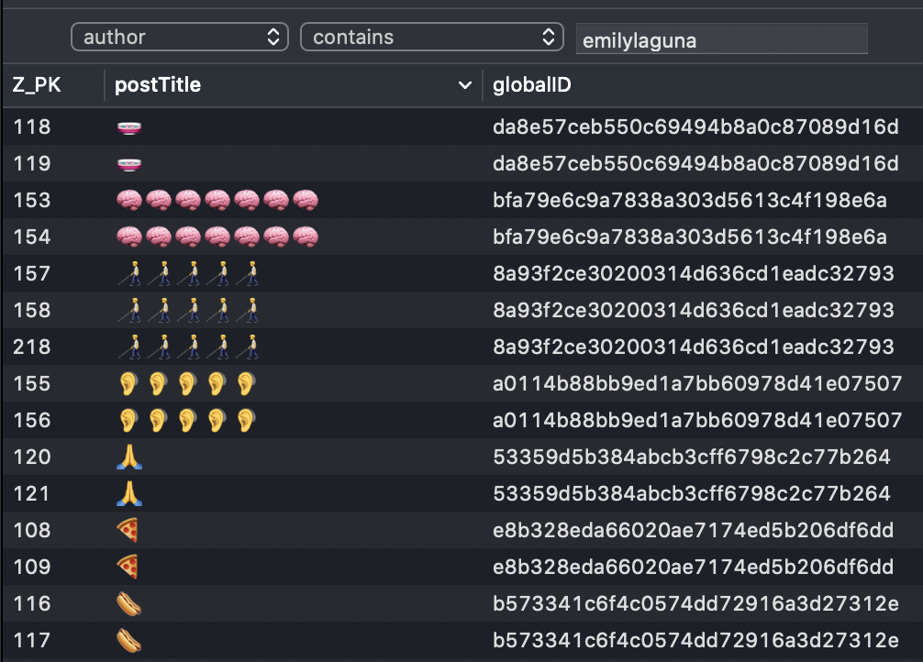Image resolution: width=923 pixels, height=662 pixels.
Task: Sort by the globalID column header
Action: (531, 84)
